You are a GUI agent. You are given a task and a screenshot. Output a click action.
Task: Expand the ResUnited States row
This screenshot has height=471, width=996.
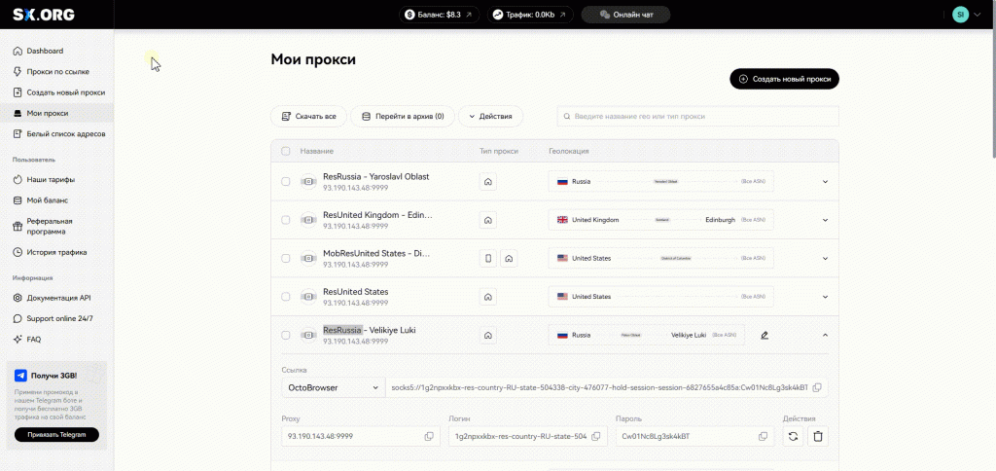point(825,297)
